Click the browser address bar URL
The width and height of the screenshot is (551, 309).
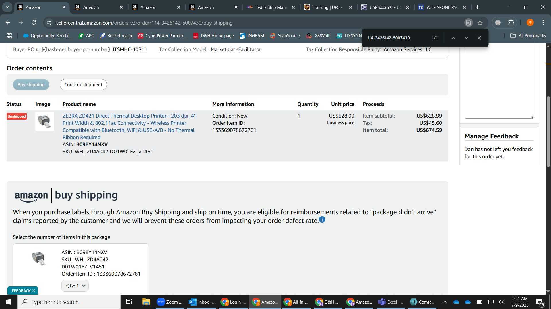point(144,23)
